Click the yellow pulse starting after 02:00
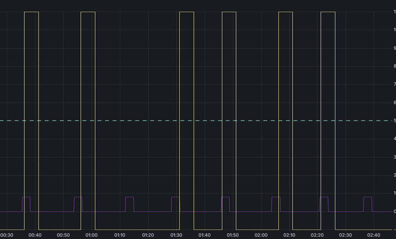 click(x=285, y=12)
